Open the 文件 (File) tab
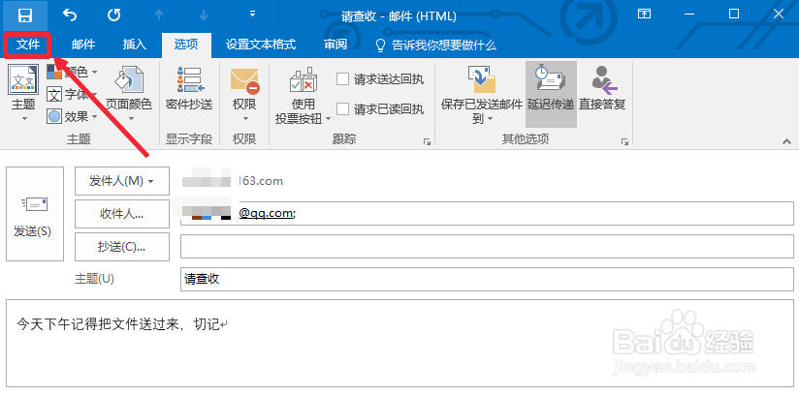This screenshot has width=799, height=395. point(28,45)
